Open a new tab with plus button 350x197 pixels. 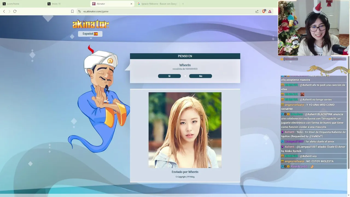183,4
